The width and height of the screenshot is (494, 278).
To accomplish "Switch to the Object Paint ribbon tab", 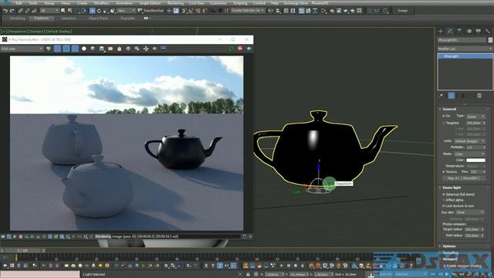I will [x=98, y=19].
